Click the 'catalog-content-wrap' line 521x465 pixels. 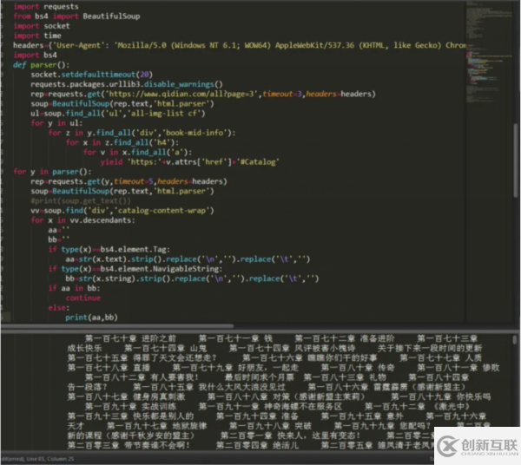click(x=122, y=211)
